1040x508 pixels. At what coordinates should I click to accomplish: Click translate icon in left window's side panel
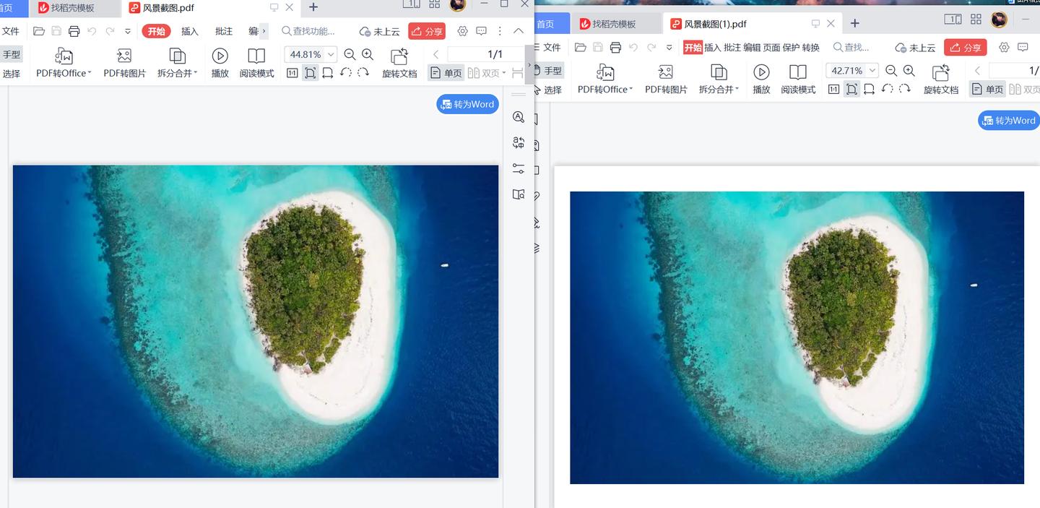519,143
